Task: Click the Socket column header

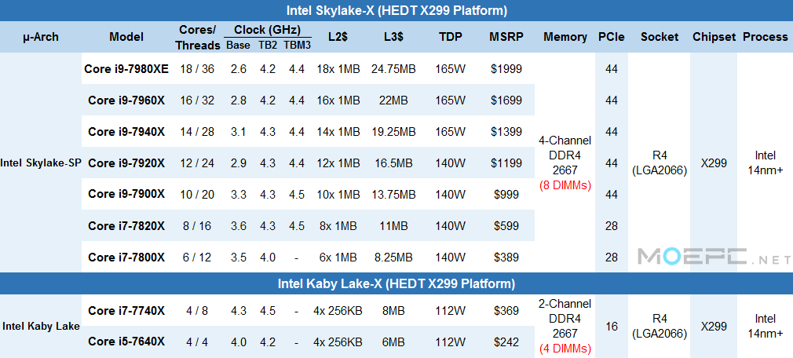Action: coord(660,37)
